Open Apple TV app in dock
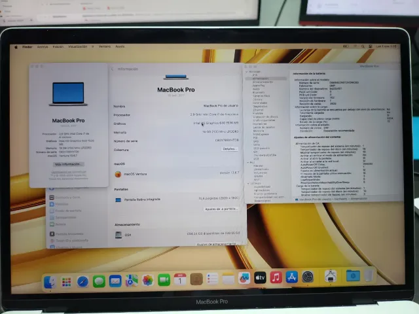This screenshot has width=419, height=314. pos(260,279)
